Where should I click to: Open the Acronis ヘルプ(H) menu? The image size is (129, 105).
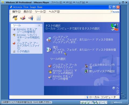(x=54, y=12)
